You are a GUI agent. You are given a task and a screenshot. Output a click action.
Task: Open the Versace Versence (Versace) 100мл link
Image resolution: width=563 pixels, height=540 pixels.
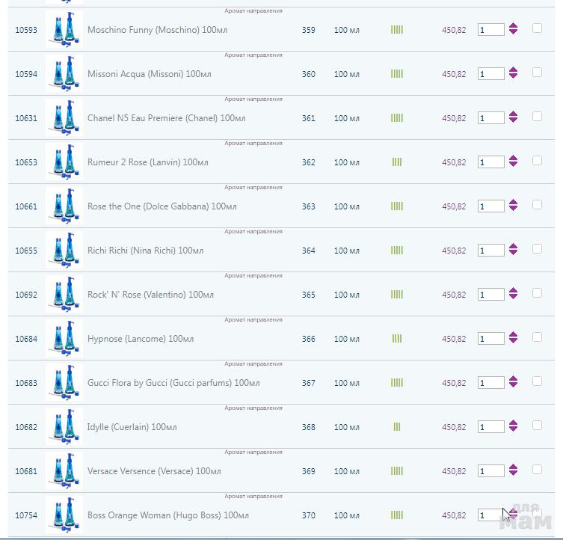(154, 471)
